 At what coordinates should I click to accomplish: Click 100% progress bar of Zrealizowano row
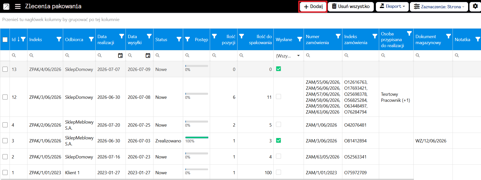(197, 137)
